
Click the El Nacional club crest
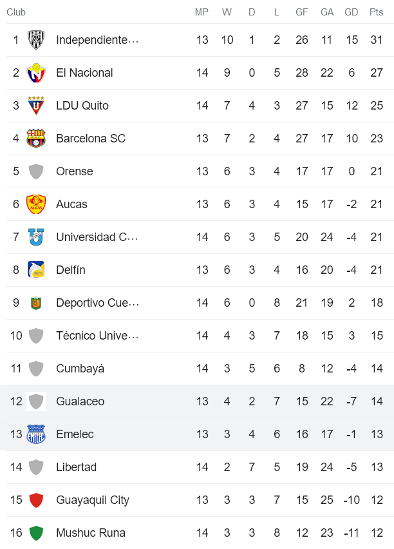click(x=36, y=73)
